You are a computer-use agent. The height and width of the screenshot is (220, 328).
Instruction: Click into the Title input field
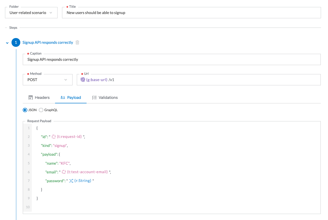point(192,13)
